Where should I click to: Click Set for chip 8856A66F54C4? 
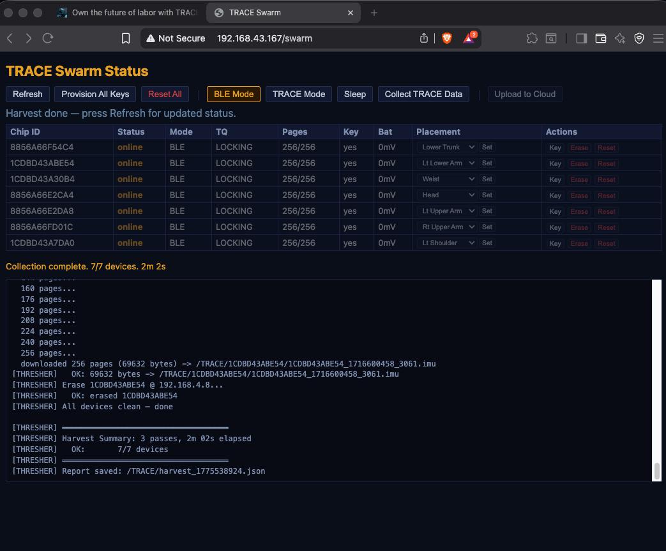[x=487, y=147]
